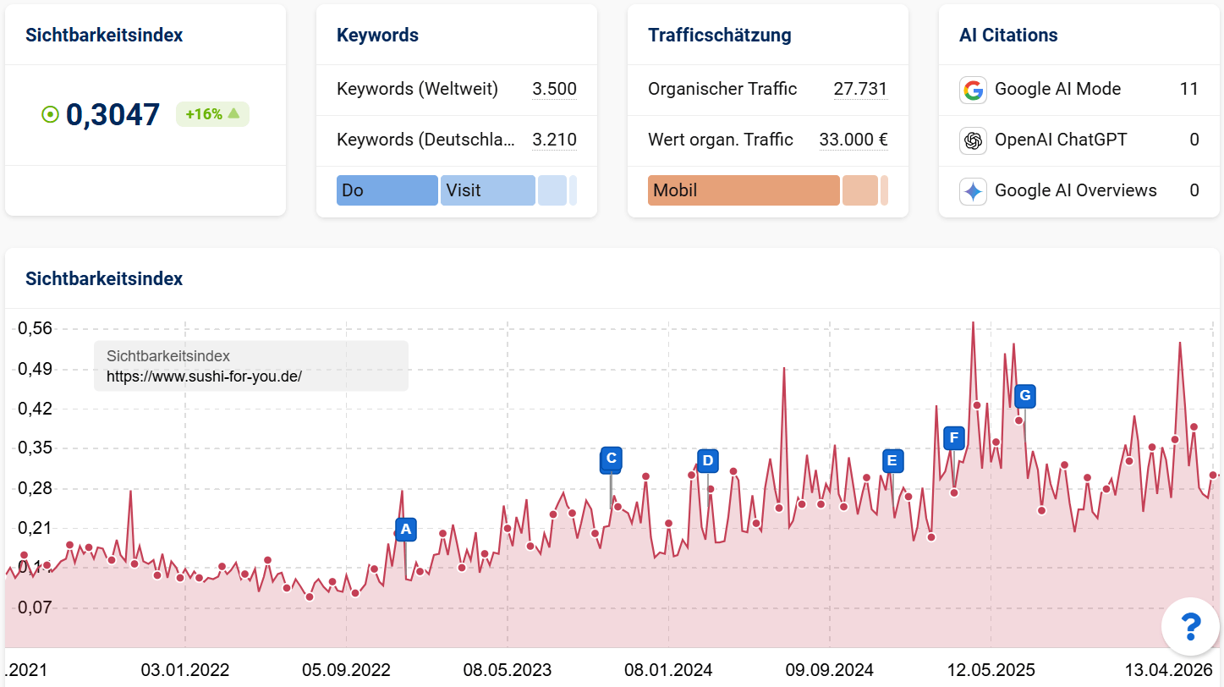This screenshot has height=687, width=1224.
Task: Click the Google AI Overviews star icon
Action: (973, 191)
